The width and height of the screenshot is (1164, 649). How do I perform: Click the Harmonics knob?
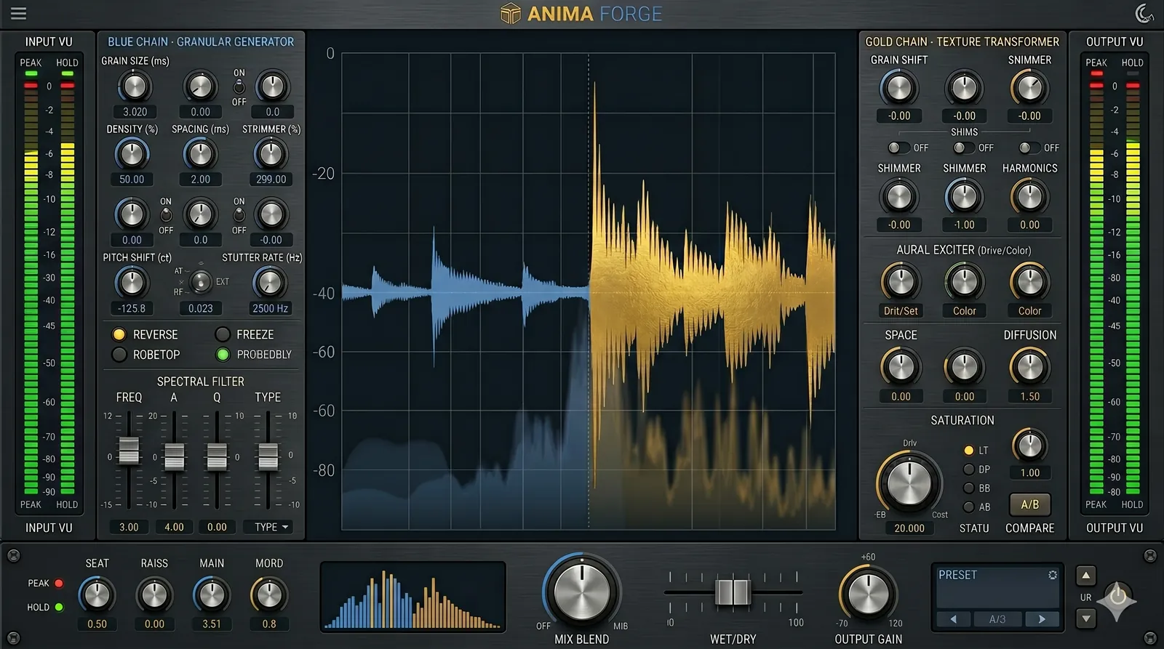point(1029,196)
